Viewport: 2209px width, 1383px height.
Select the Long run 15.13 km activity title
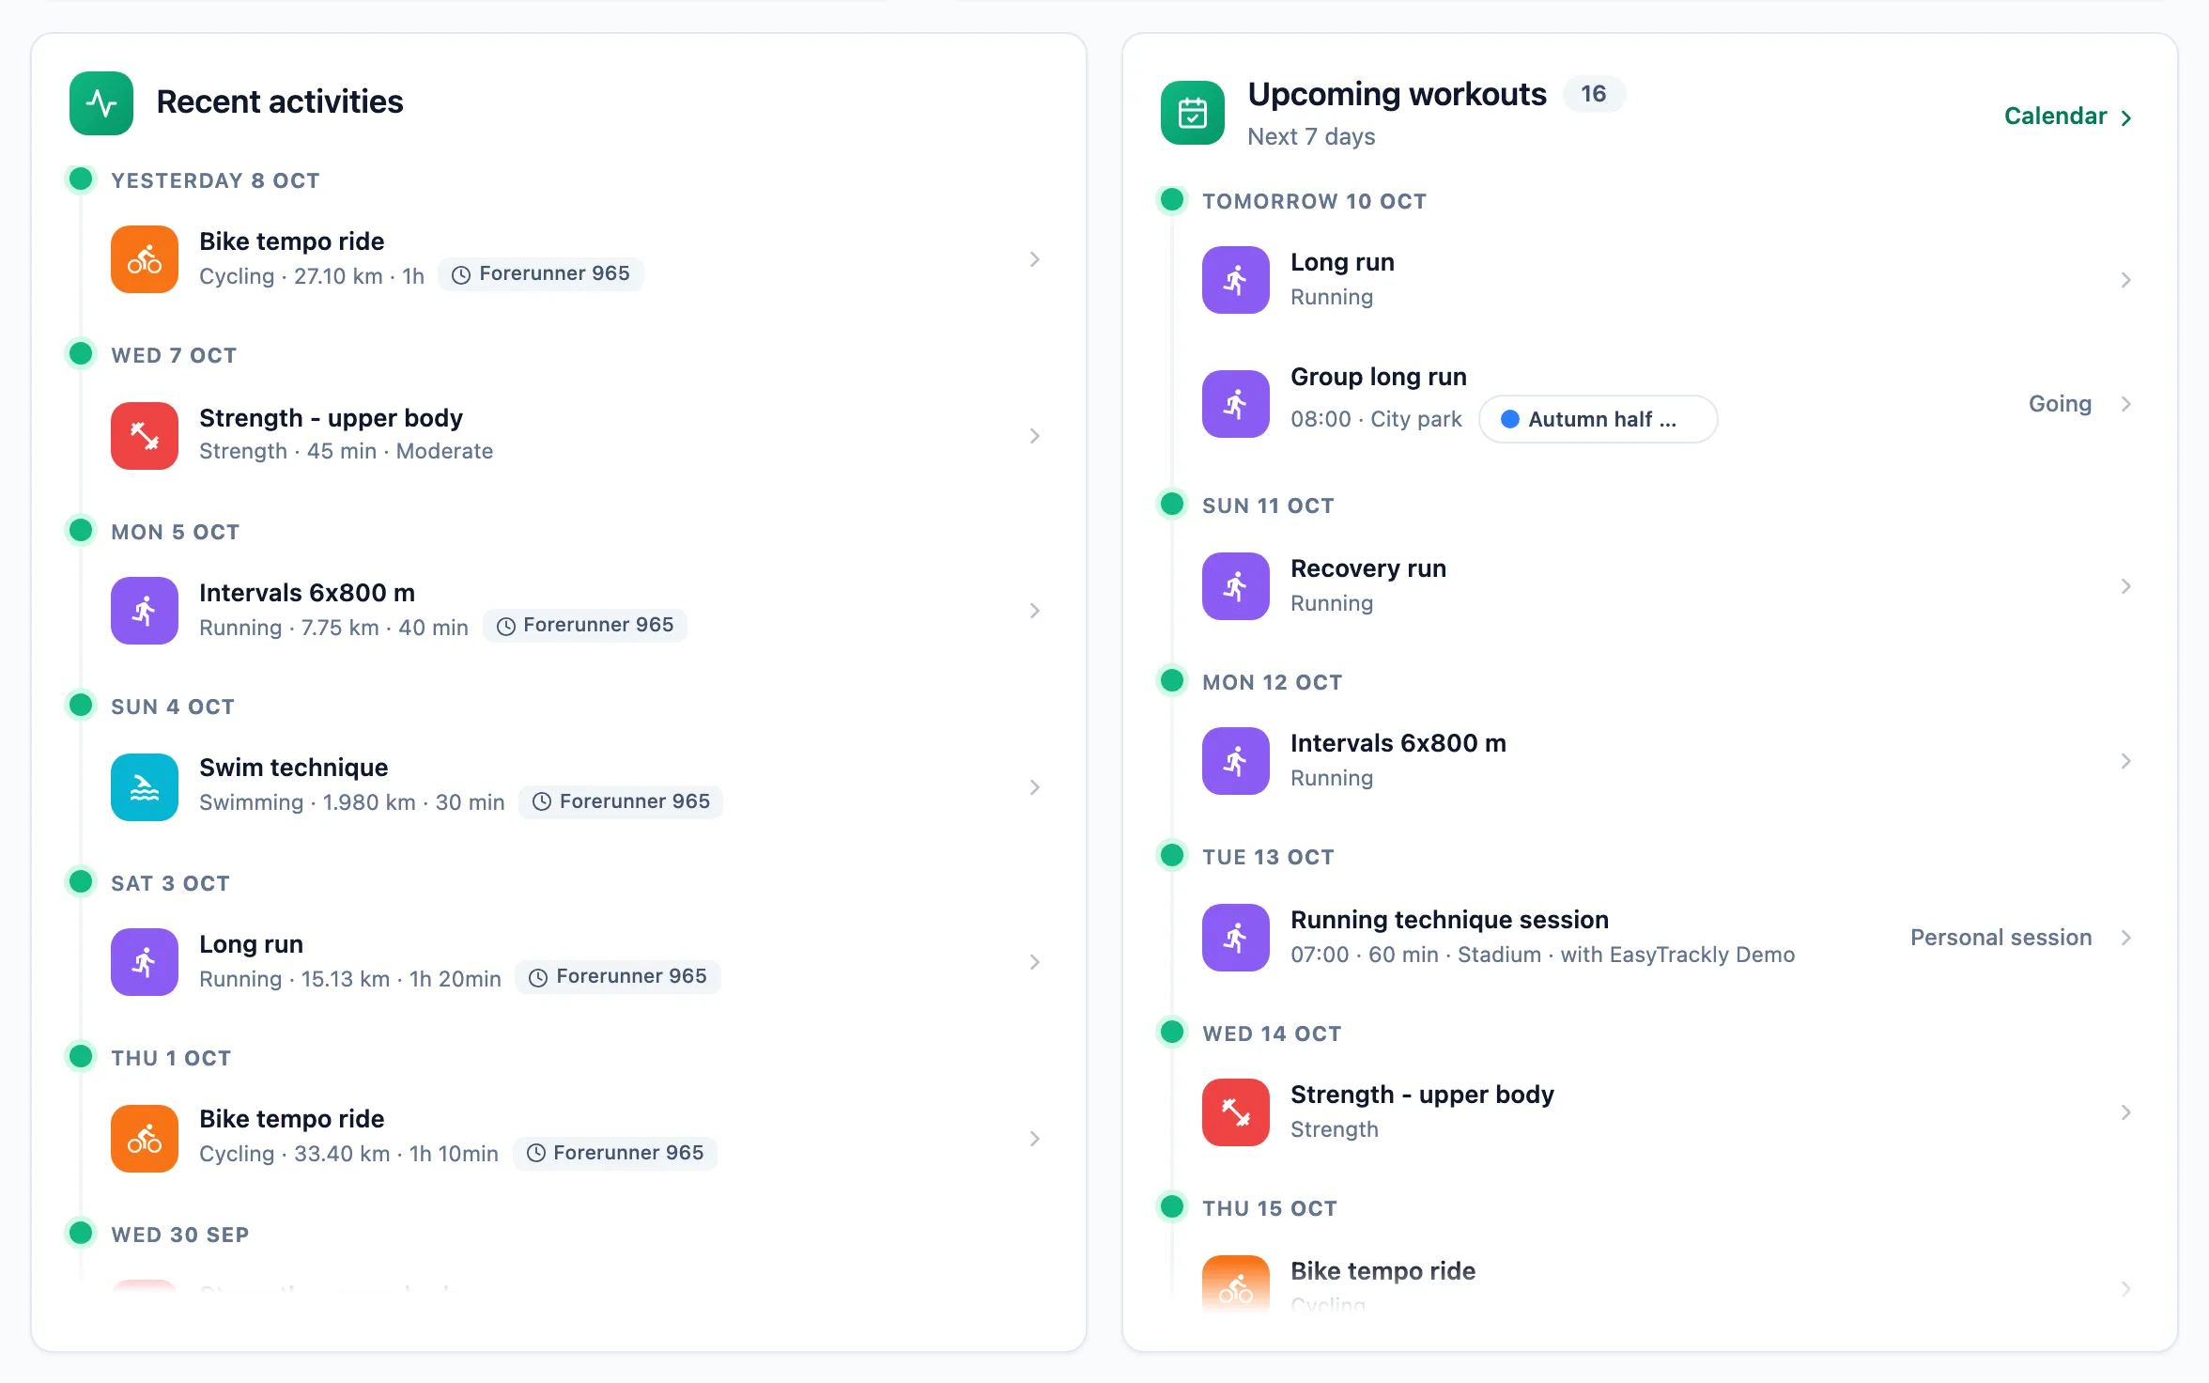pos(251,944)
